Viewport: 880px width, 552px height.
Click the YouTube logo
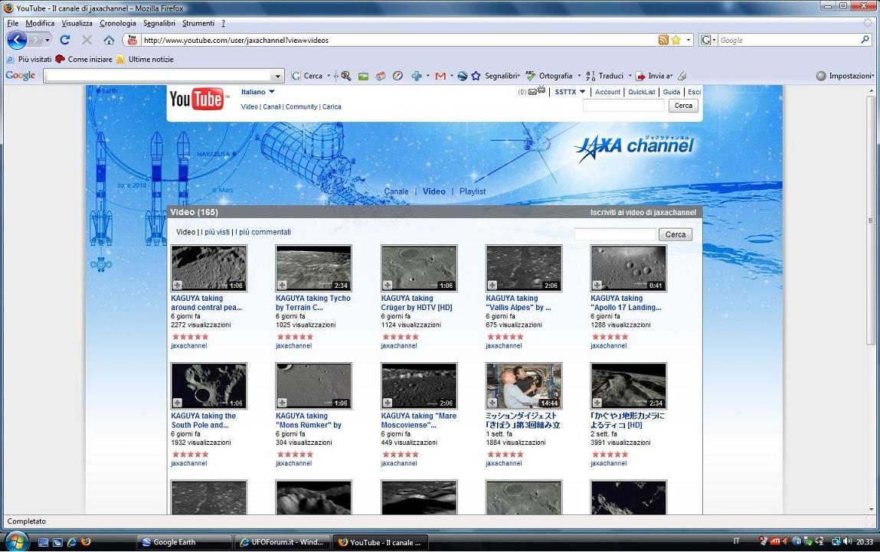pyautogui.click(x=197, y=100)
